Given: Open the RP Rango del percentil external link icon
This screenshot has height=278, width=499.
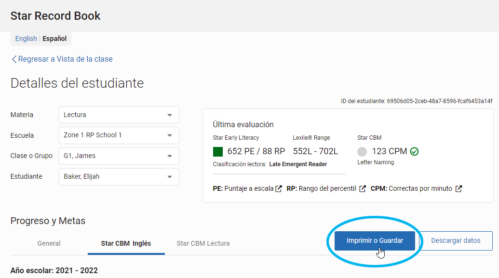Looking at the screenshot, I should pos(363,188).
